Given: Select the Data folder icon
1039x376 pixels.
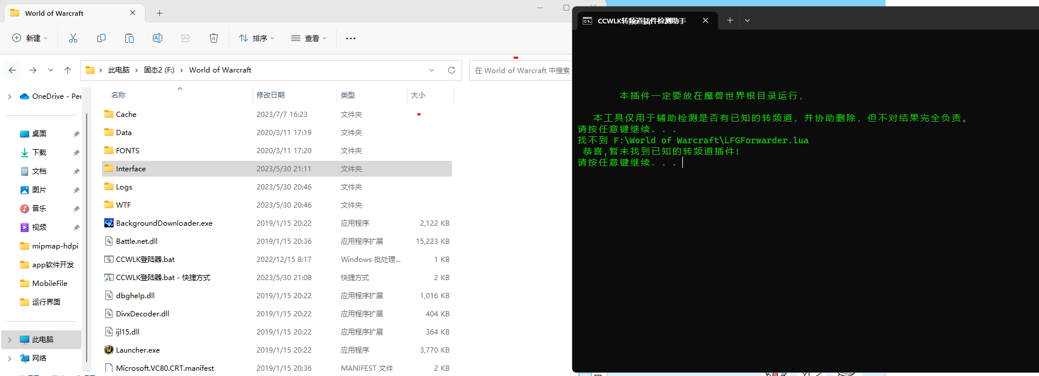Looking at the screenshot, I should coord(109,132).
